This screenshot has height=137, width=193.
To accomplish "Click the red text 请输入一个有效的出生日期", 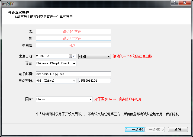I will pyautogui.click(x=133, y=56).
